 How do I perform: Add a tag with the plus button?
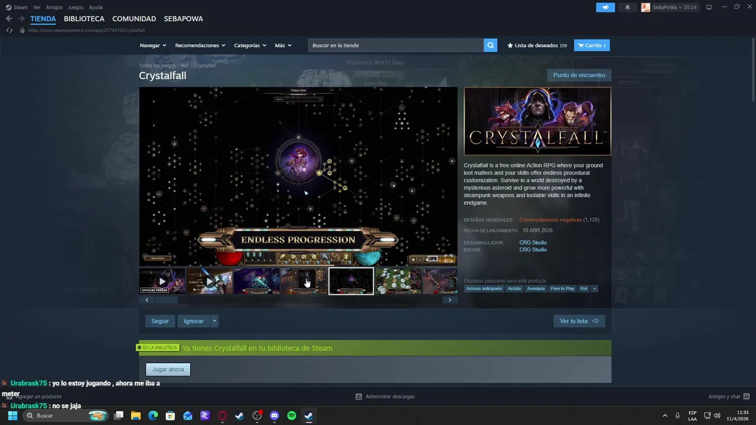(x=595, y=289)
